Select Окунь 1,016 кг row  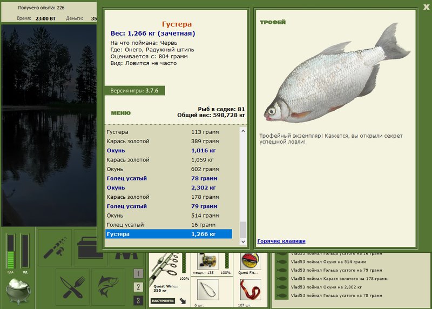click(x=168, y=151)
